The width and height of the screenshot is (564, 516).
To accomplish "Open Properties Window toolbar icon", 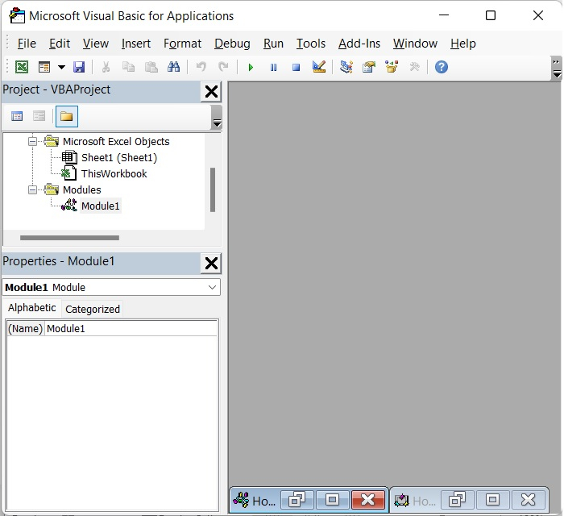I will tap(369, 67).
